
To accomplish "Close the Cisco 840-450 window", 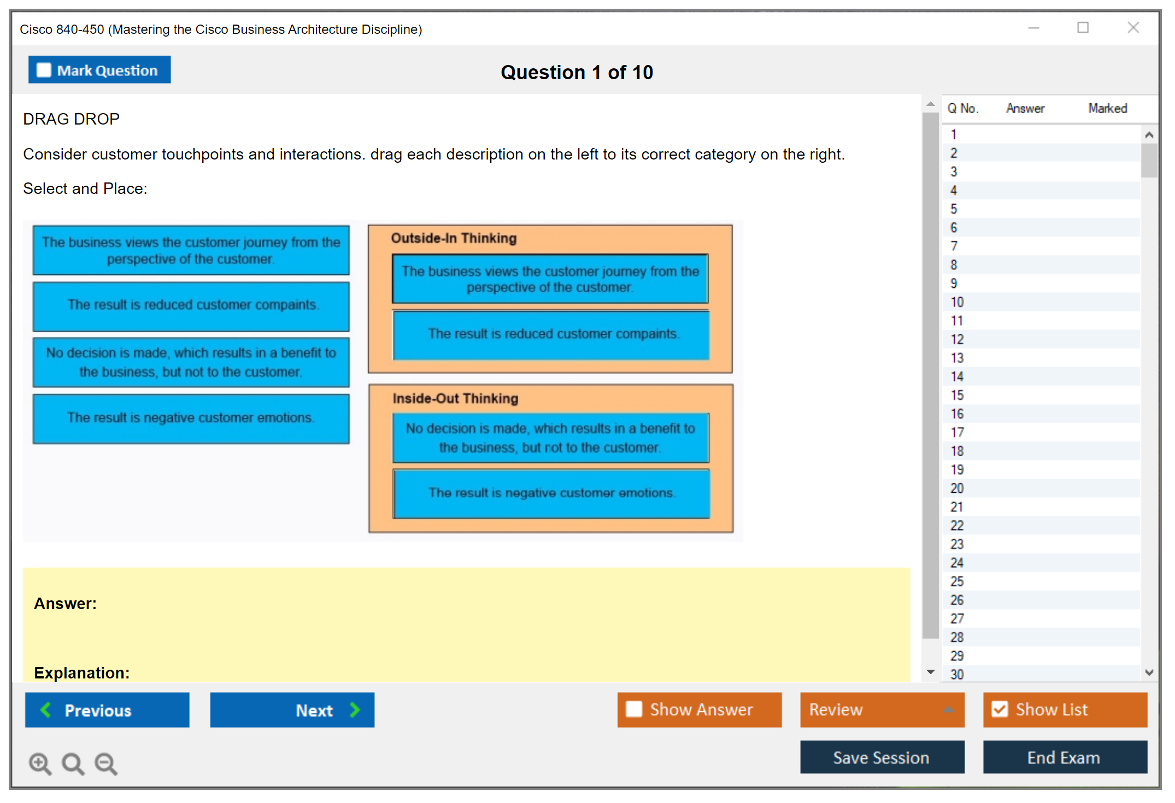I will [x=1133, y=28].
